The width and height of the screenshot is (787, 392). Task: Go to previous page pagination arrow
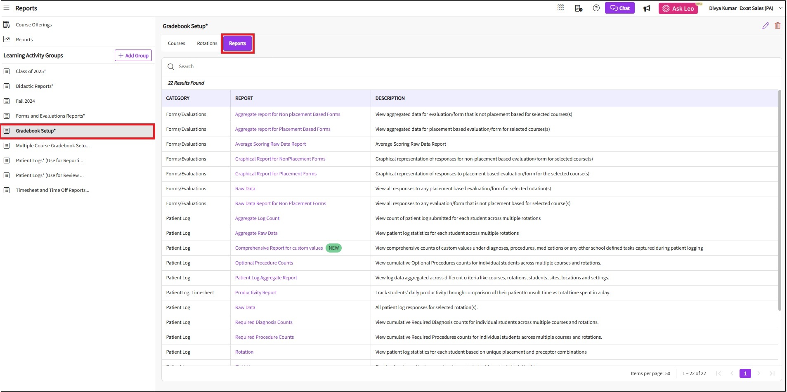point(732,373)
